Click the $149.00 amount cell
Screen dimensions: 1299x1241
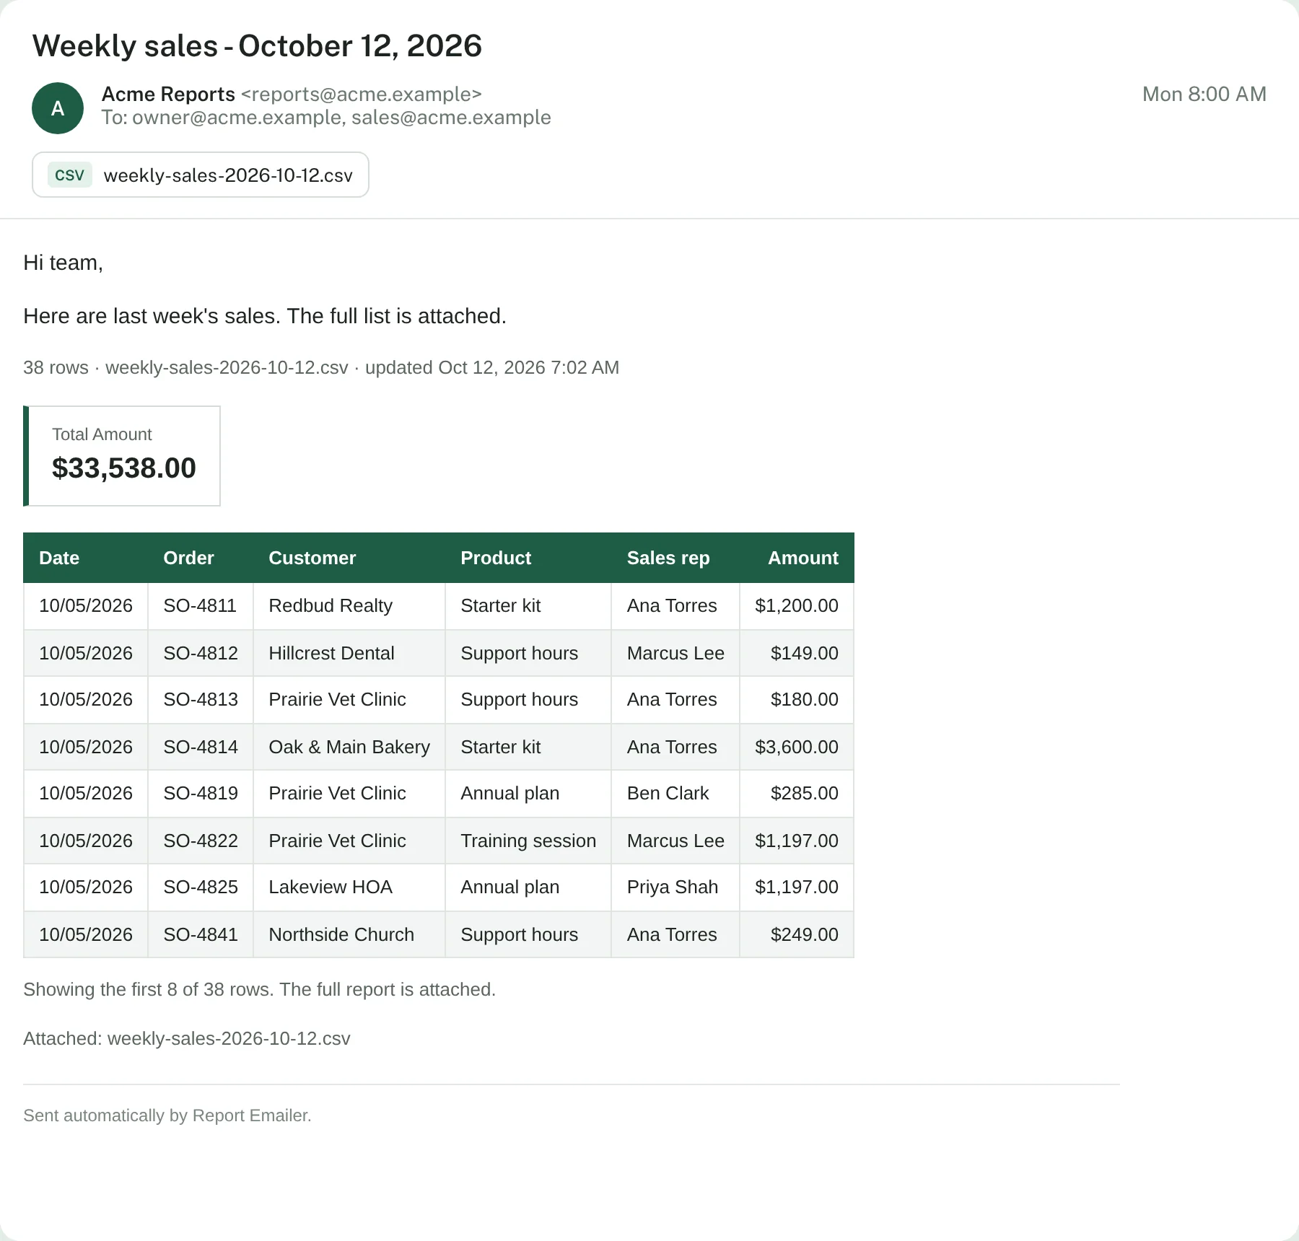pyautogui.click(x=797, y=653)
